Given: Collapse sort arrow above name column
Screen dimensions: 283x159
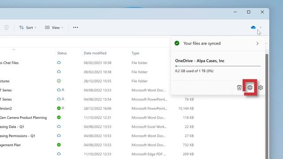Looking at the screenshot, I should coord(14,49).
